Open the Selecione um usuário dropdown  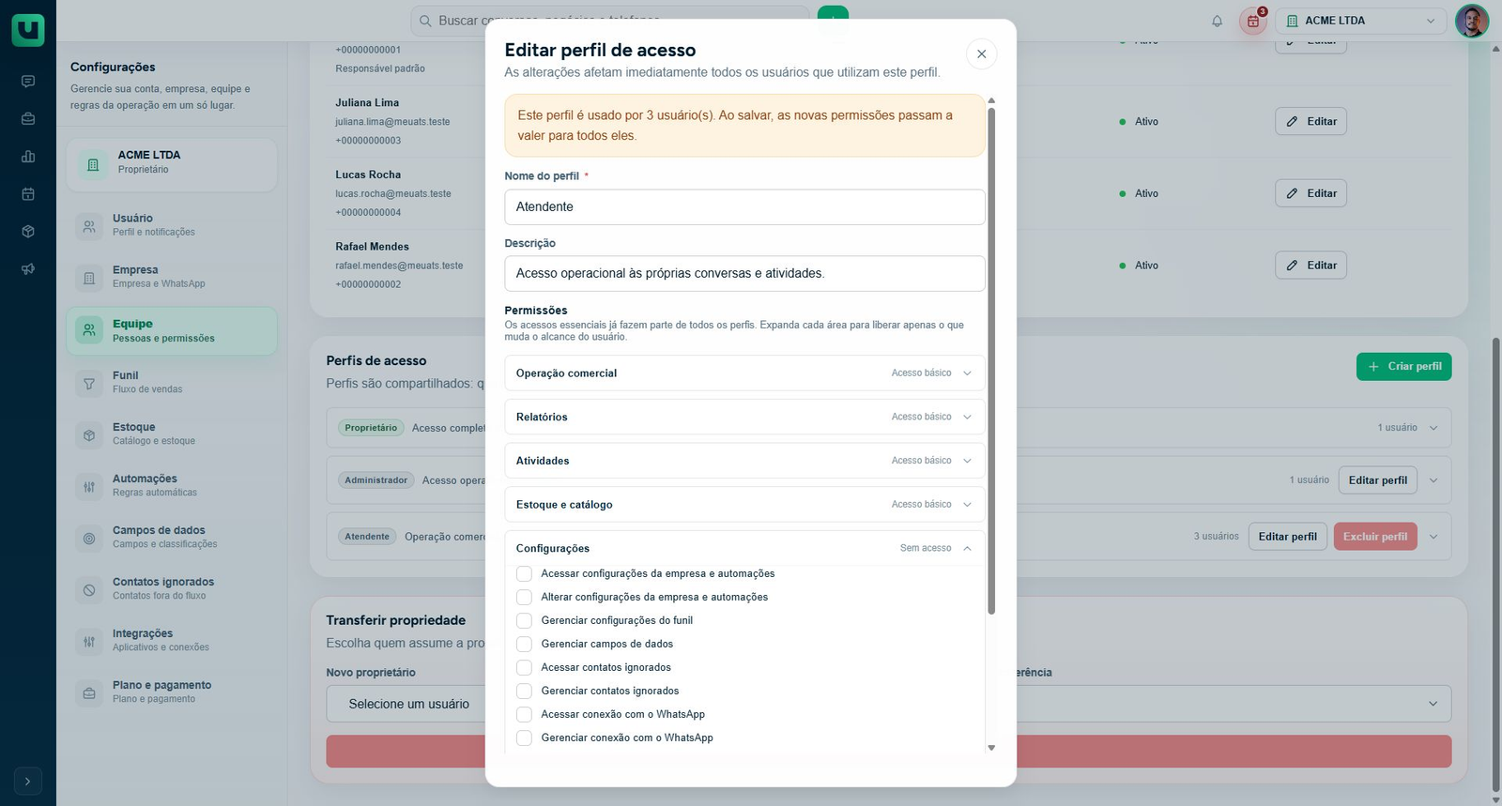(888, 704)
